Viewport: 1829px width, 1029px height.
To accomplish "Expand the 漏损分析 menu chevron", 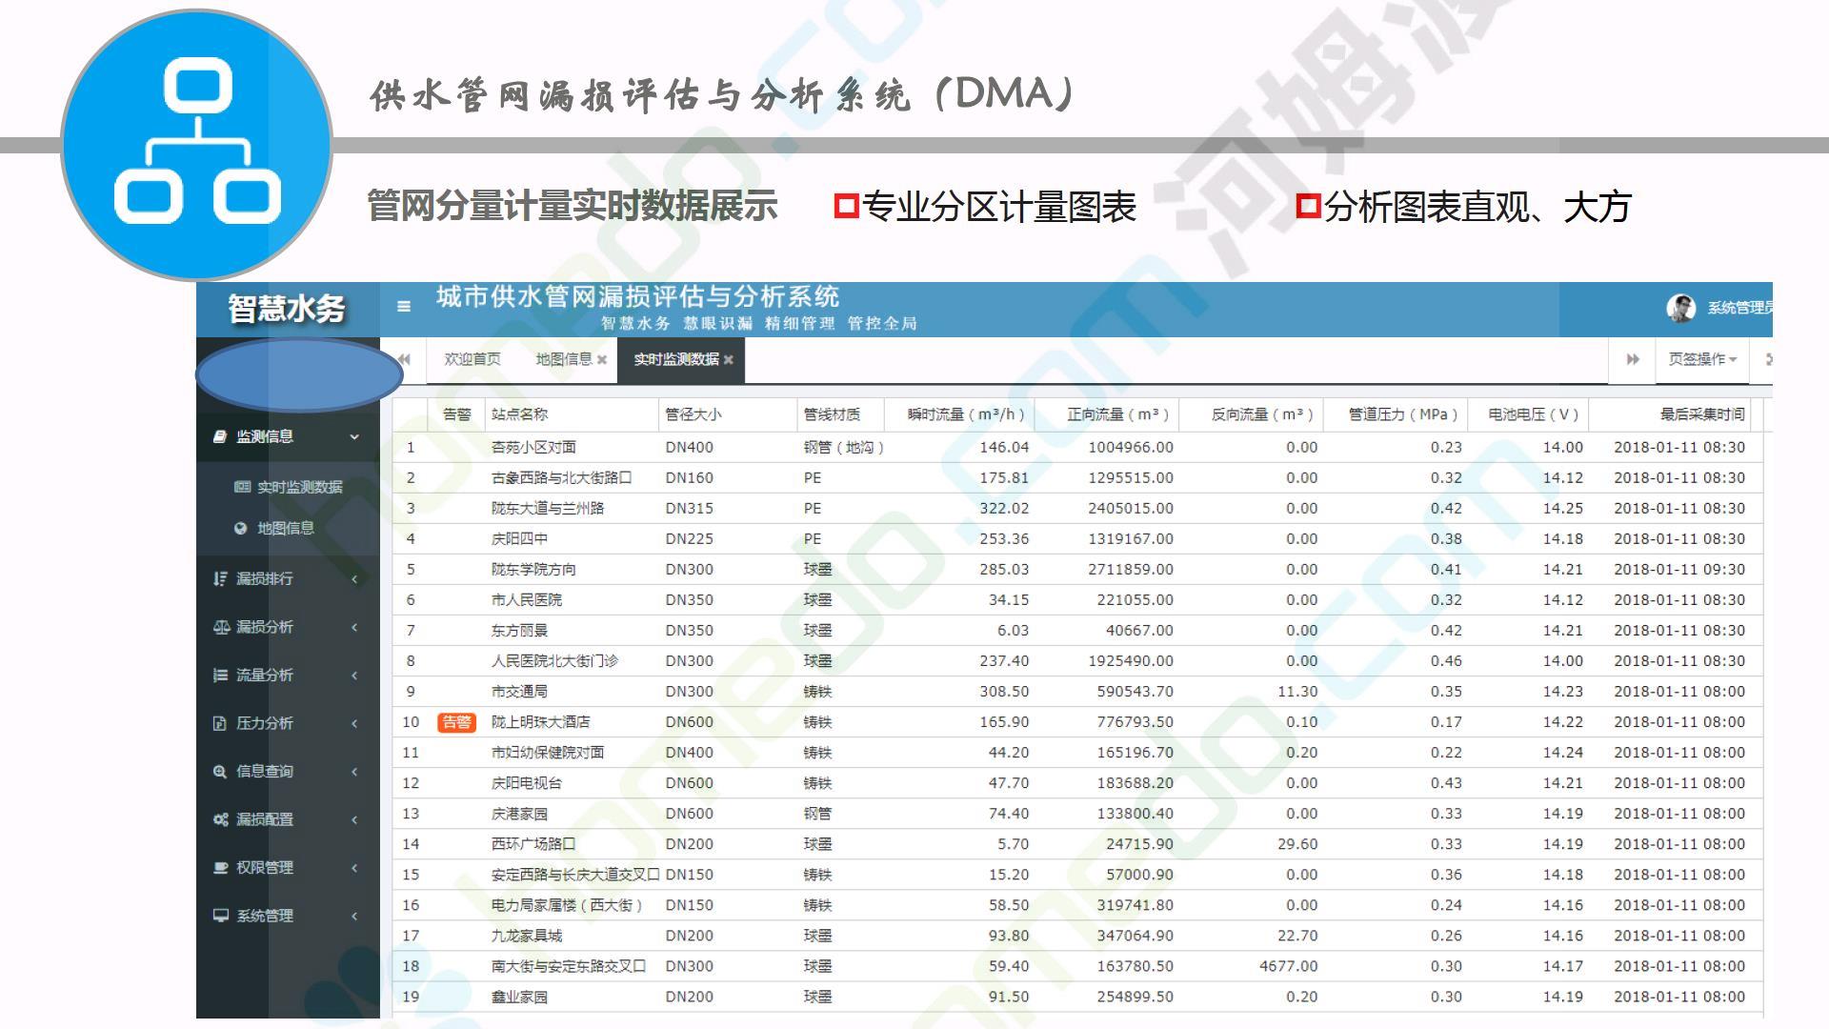I will (354, 627).
